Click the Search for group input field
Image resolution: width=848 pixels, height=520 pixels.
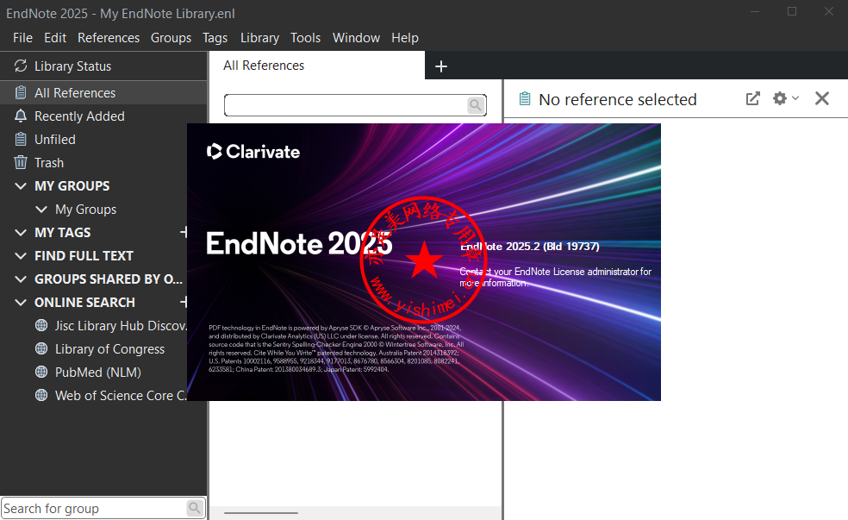(93, 508)
